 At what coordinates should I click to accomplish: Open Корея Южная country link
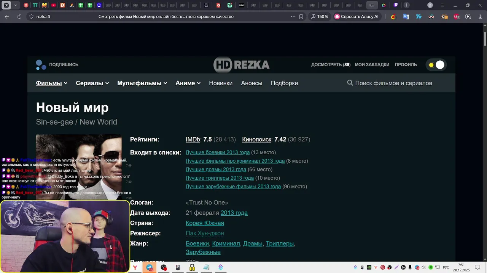(x=205, y=223)
